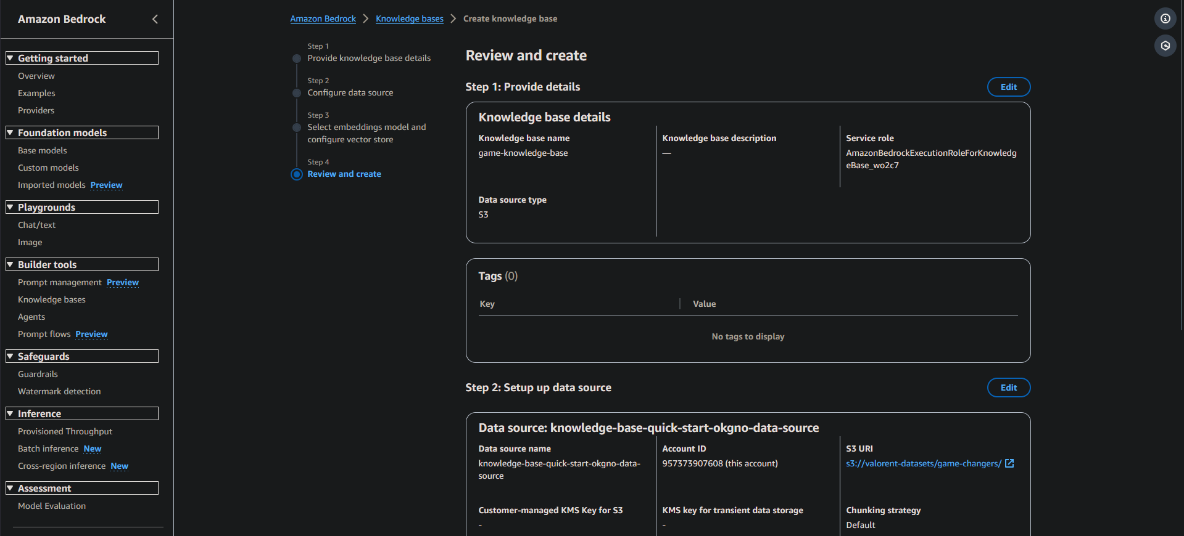The height and width of the screenshot is (536, 1184).
Task: Click the game-knowledge-base name value
Action: 523,153
